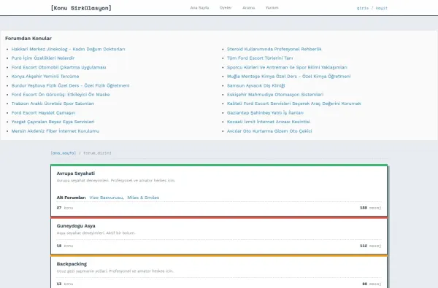Open Yozgat Çayıralan Beyaz Eşya Servisleri
The width and height of the screenshot is (438, 288).
point(53,122)
